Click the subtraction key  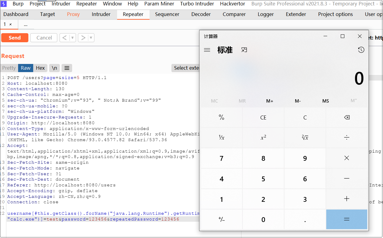[347, 179]
